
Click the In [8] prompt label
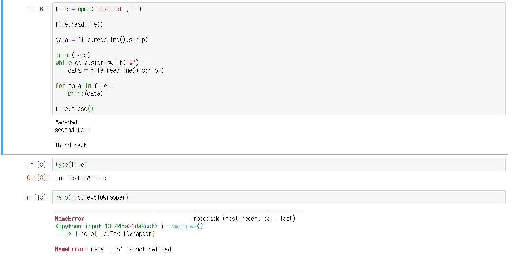[38, 165]
